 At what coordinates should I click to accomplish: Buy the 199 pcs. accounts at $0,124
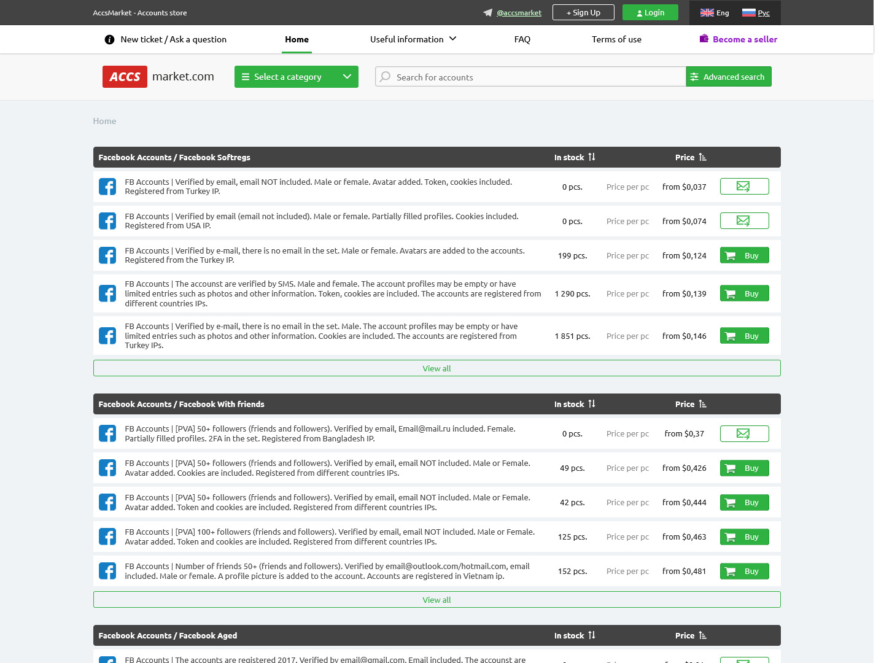(x=744, y=255)
